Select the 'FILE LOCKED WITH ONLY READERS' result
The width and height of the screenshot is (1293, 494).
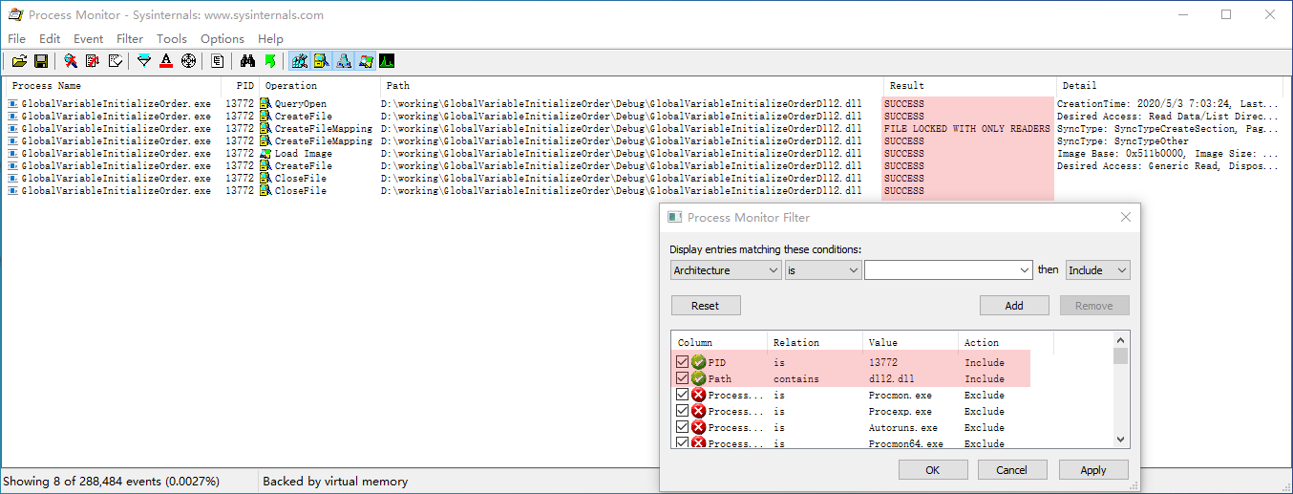[966, 128]
